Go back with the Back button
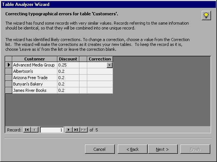Viewport: 217px width, 162px height. pyautogui.click(x=132, y=149)
